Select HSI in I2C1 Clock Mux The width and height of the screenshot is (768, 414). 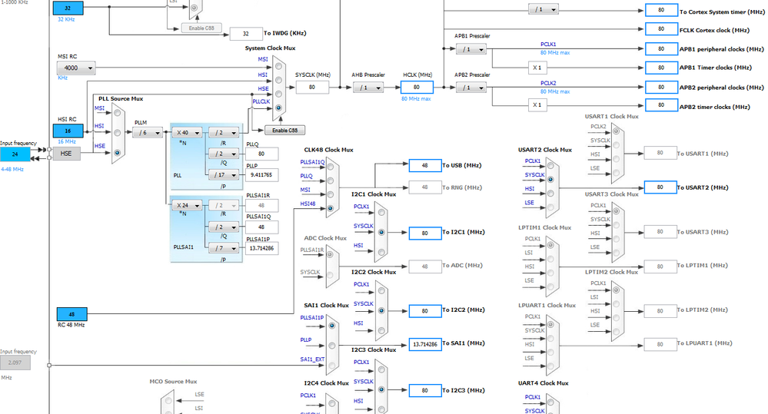point(381,252)
